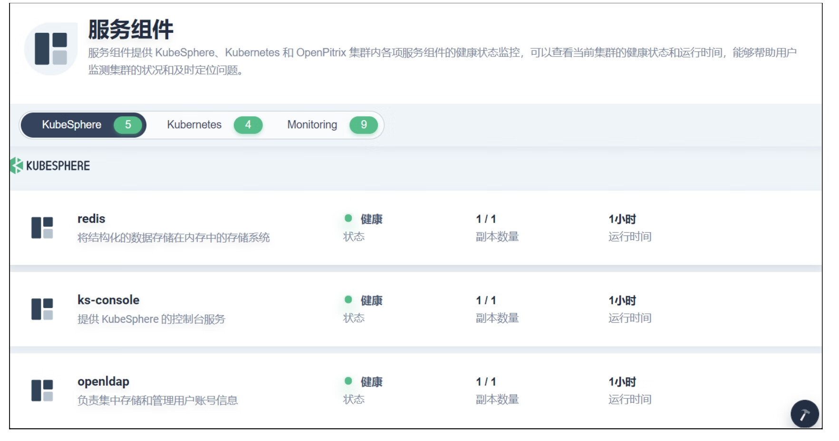Open the redis service name link
839x441 pixels.
[x=91, y=219]
